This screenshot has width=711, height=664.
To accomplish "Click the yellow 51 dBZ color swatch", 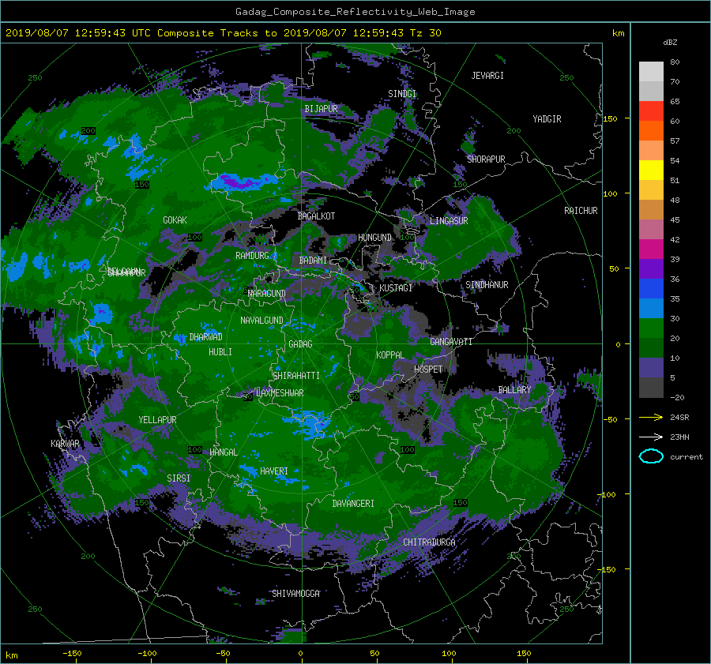I will click(651, 171).
